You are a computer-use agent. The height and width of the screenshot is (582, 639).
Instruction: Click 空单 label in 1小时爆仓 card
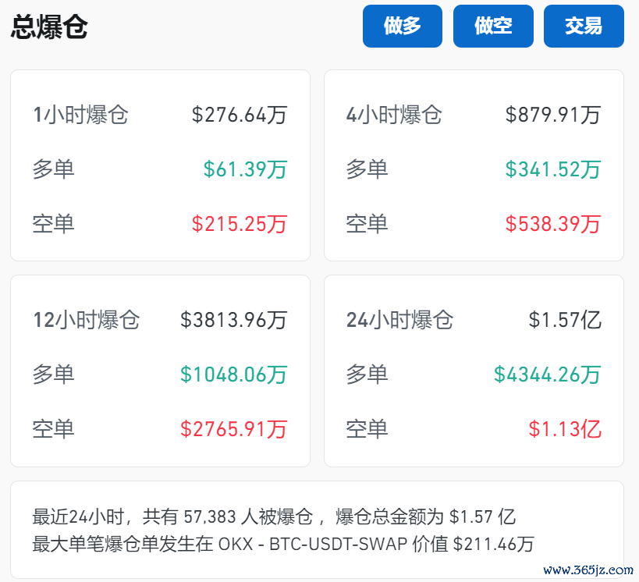53,224
